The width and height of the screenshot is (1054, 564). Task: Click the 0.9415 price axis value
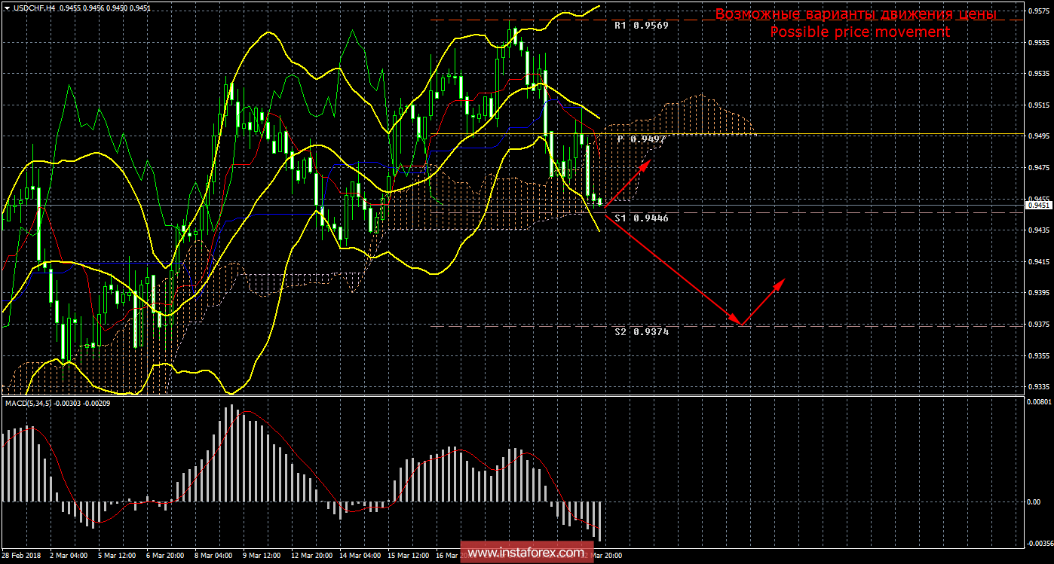click(1040, 262)
